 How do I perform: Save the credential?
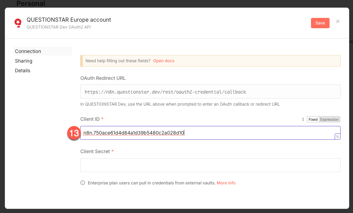320,23
